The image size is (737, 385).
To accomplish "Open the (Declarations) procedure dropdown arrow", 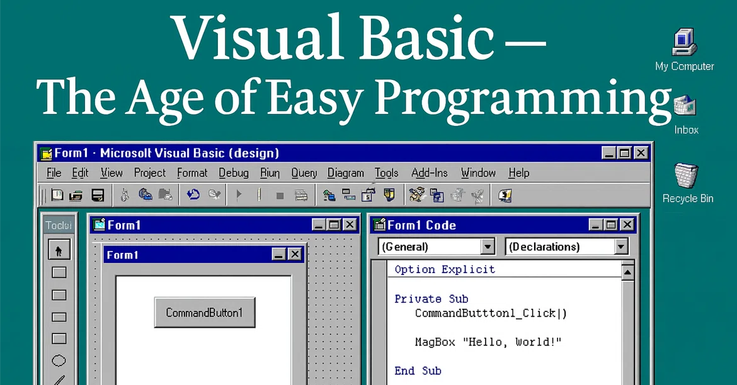I will pos(621,247).
